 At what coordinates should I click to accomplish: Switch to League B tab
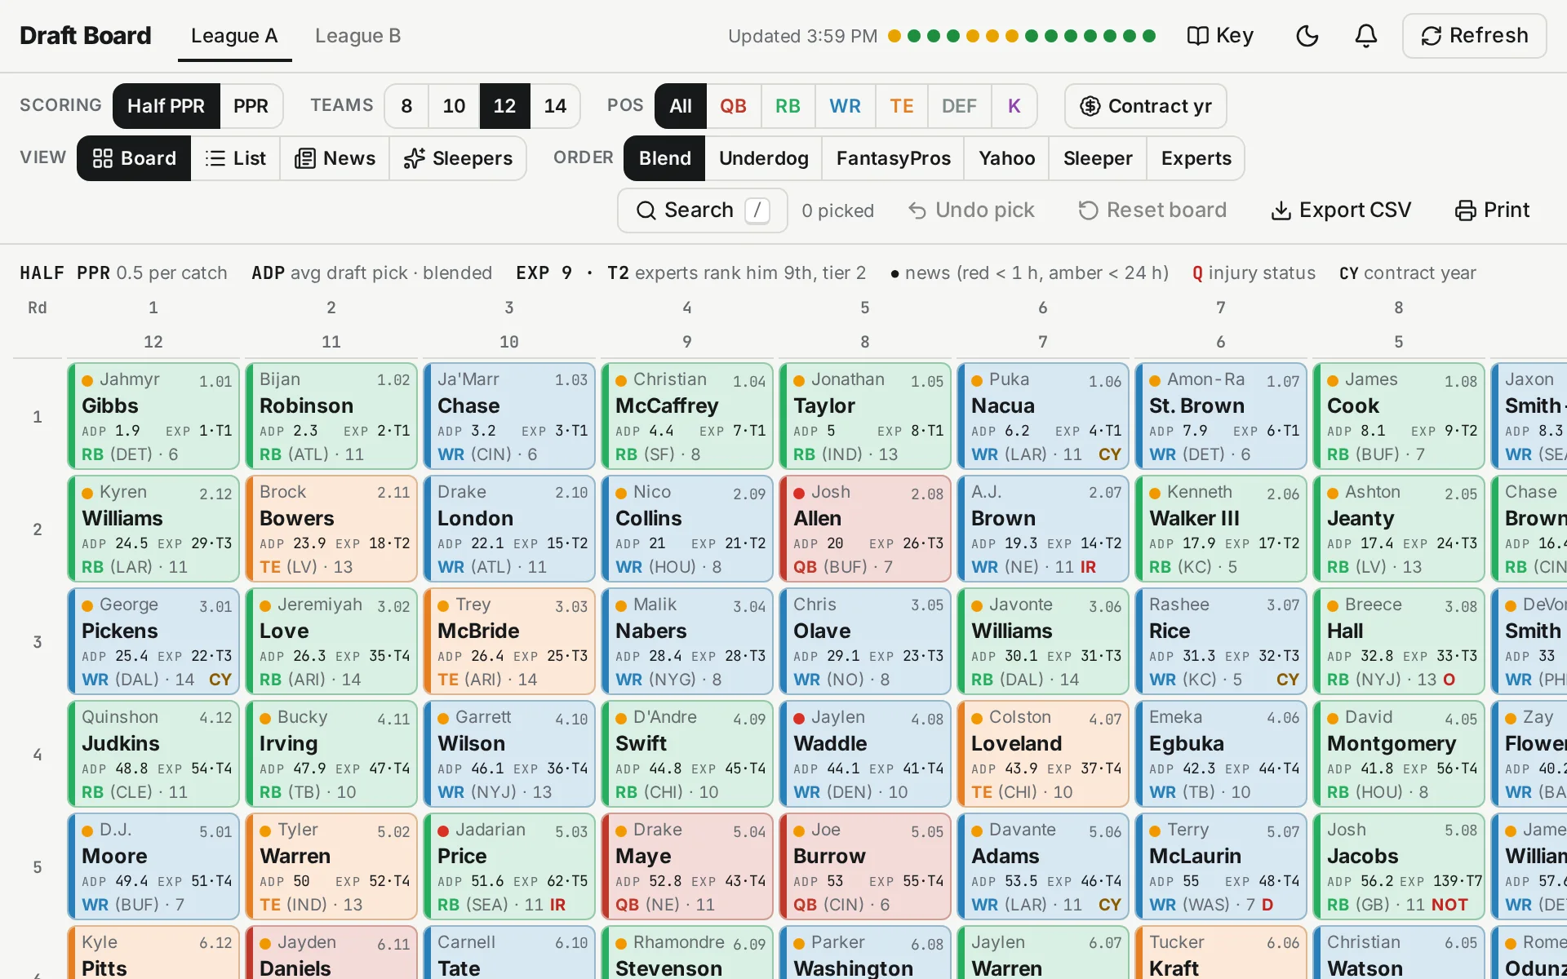[357, 36]
